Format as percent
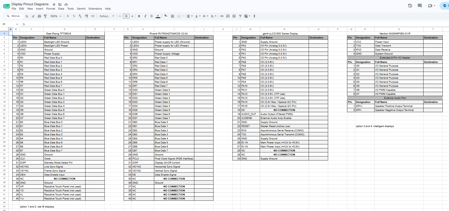449x211 pixels. [74, 16]
